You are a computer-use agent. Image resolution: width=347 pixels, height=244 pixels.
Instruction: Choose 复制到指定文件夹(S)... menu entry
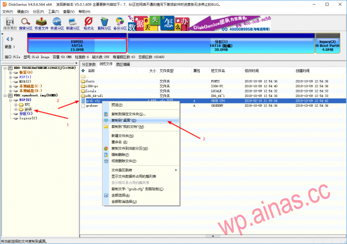(x=141, y=114)
